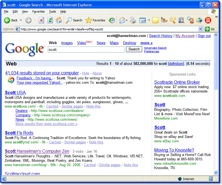The image size is (222, 185).
Task: Open the Scott Fly Rods result
Action: (19, 133)
